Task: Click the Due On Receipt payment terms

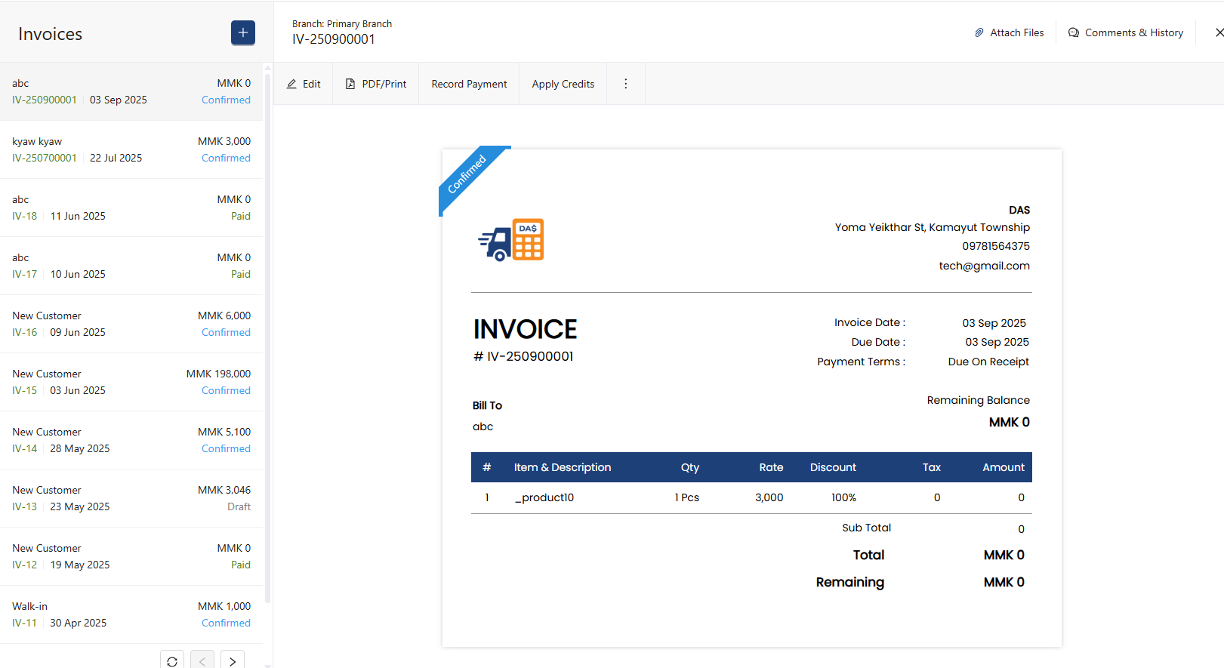Action: (988, 362)
